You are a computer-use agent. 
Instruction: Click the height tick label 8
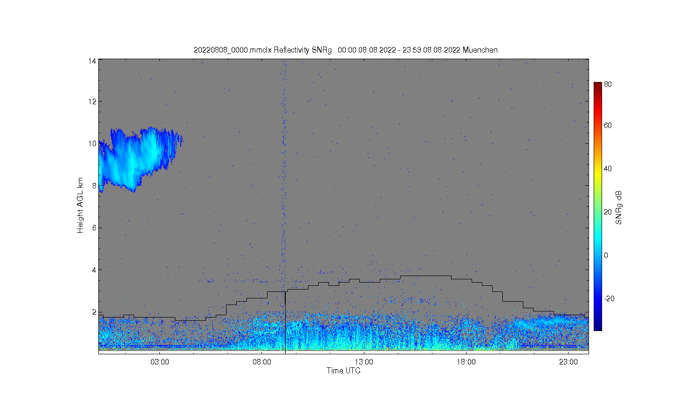coord(95,186)
